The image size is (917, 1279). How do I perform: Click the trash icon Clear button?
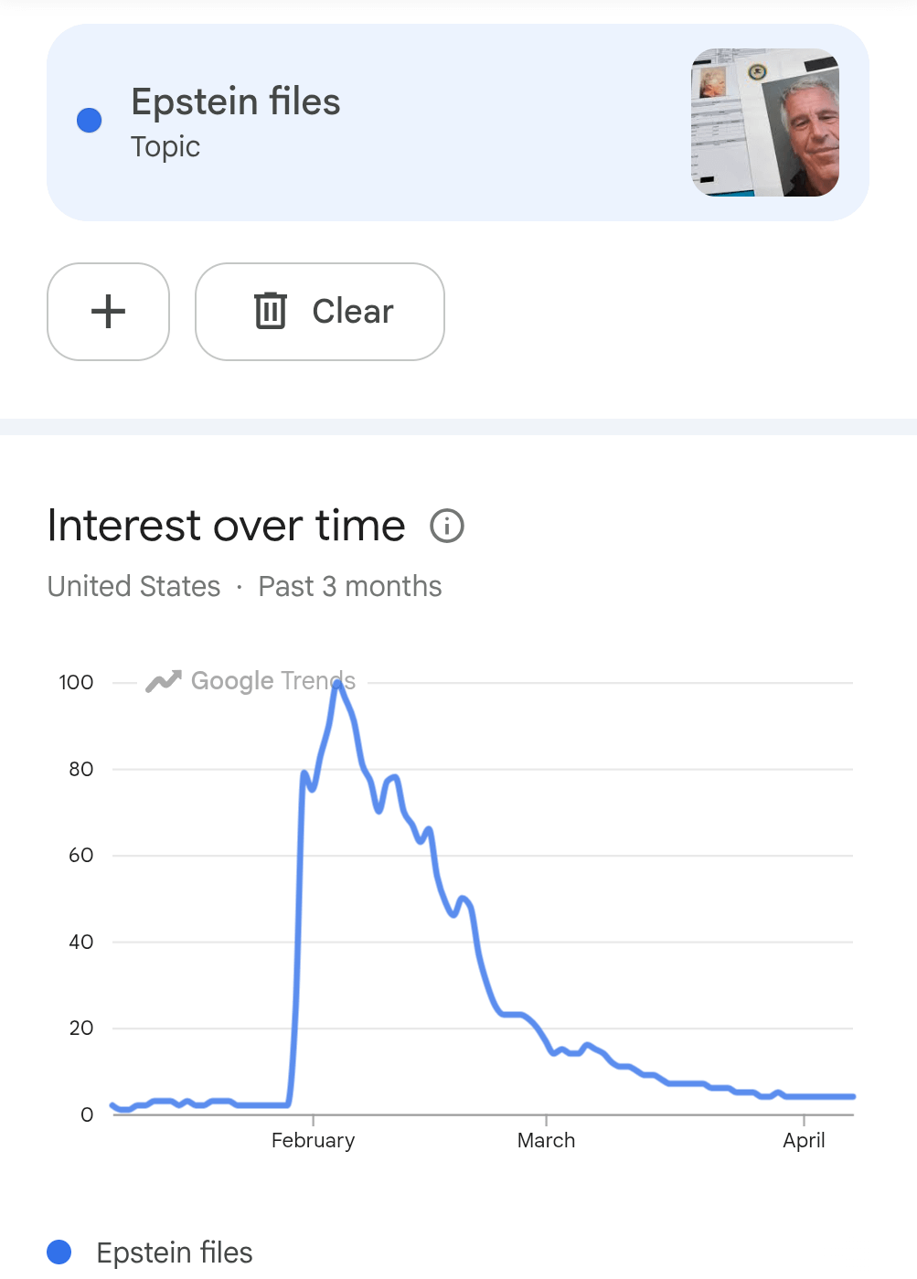pyautogui.click(x=319, y=312)
